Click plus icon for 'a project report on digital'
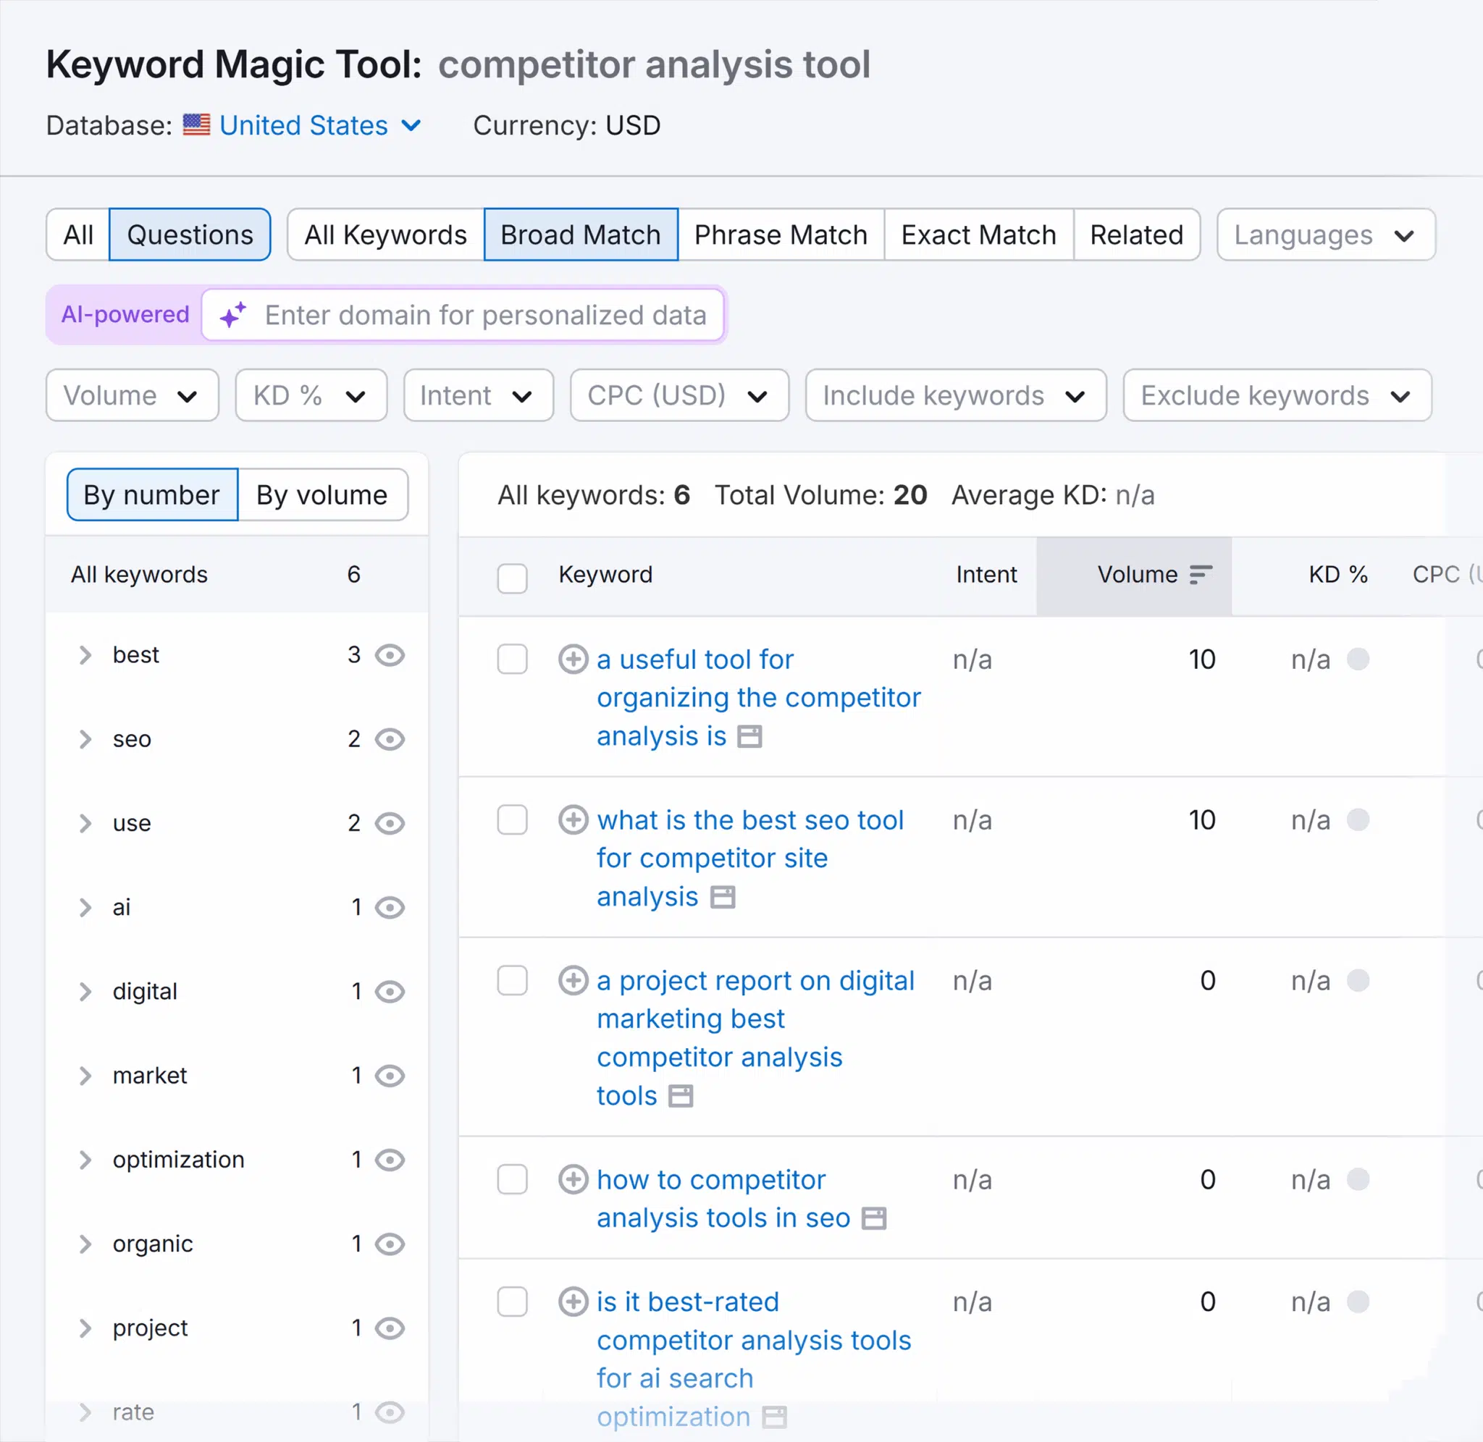Image resolution: width=1483 pixels, height=1442 pixels. pyautogui.click(x=573, y=980)
